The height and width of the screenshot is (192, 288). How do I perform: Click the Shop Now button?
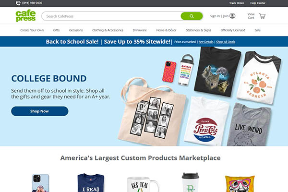tap(40, 111)
